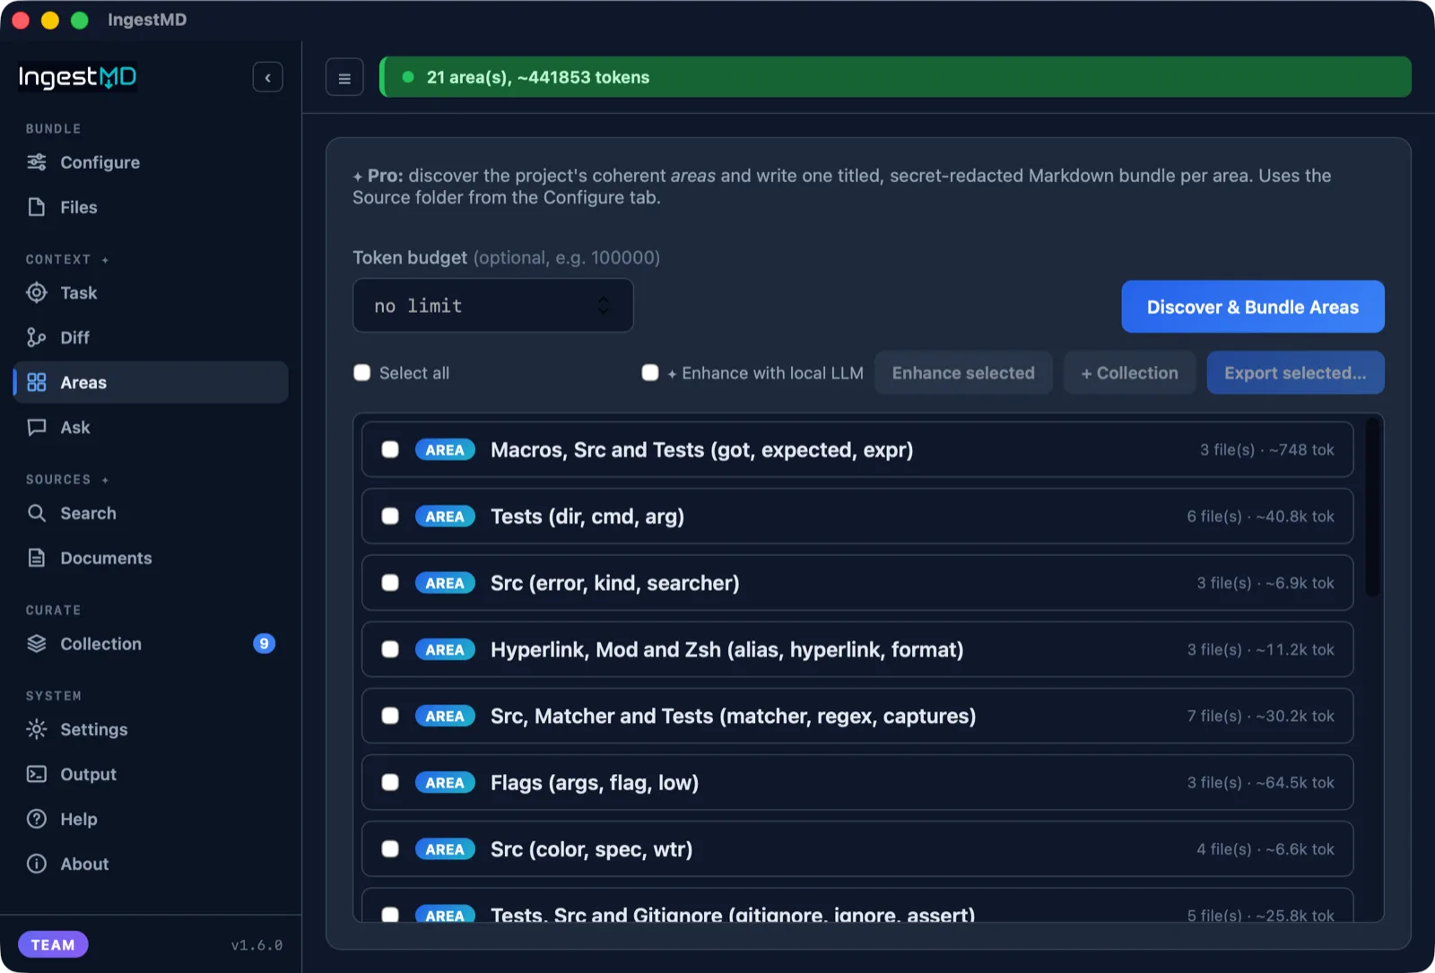Click the 'Src (color, spec, wtr)' title
Viewport: 1435px width, 973px height.
click(592, 849)
